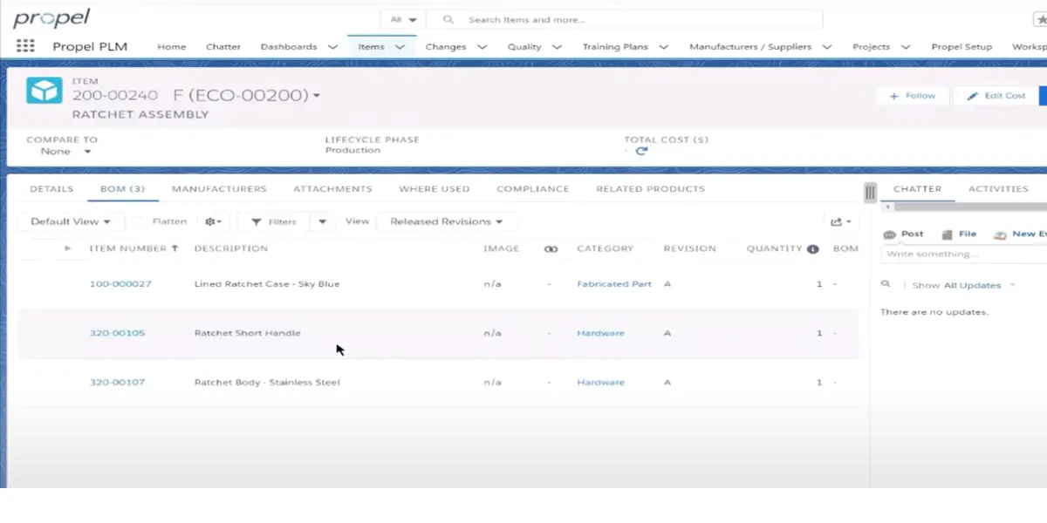Select the New Event chatter action
Image resolution: width=1047 pixels, height=523 pixels.
click(x=1019, y=234)
